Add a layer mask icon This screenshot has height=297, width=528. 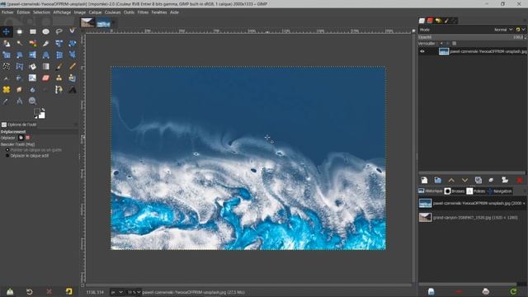(x=505, y=180)
